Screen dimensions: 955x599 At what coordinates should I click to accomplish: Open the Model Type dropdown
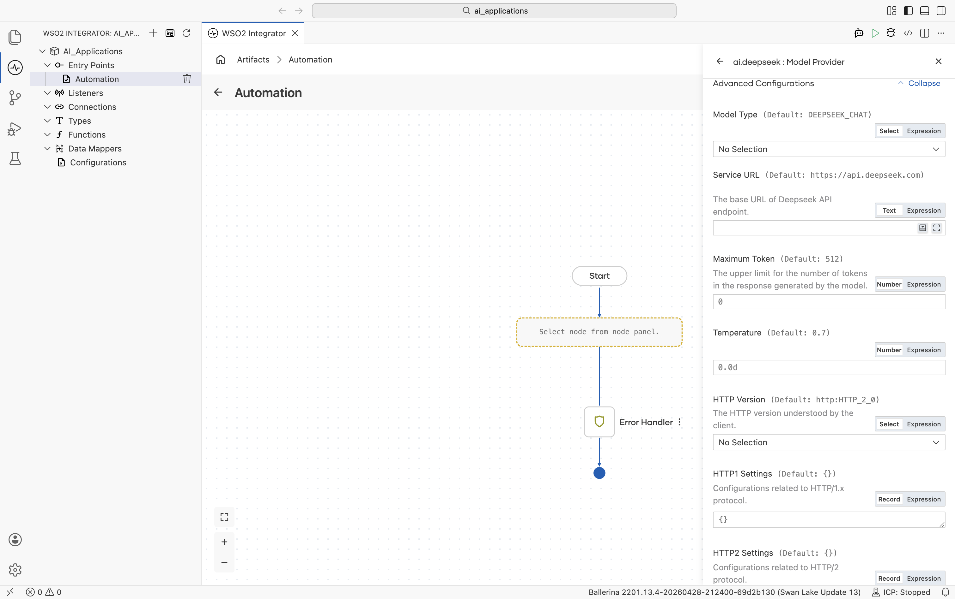pyautogui.click(x=829, y=149)
